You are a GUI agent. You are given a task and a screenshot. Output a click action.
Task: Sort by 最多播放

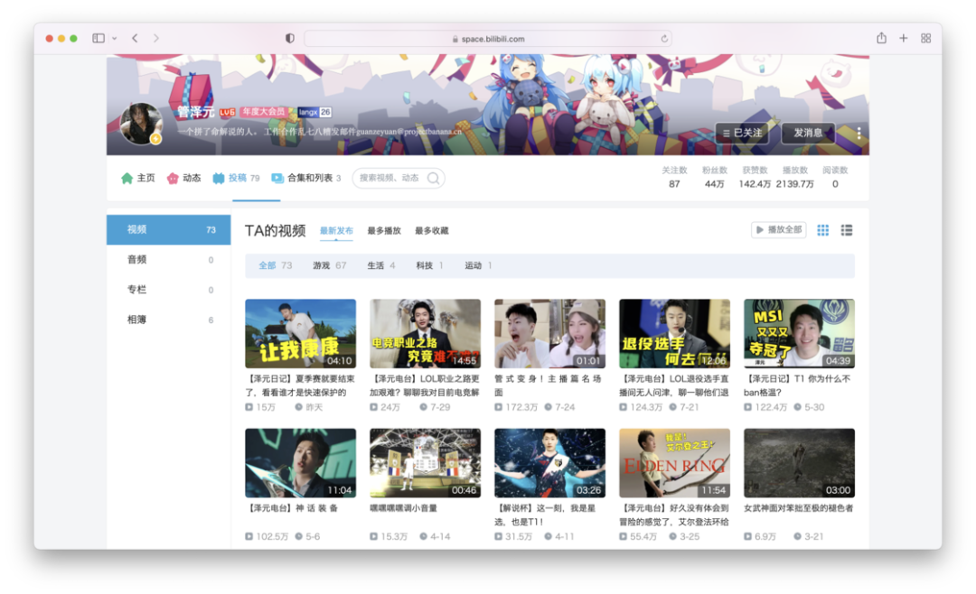point(384,231)
